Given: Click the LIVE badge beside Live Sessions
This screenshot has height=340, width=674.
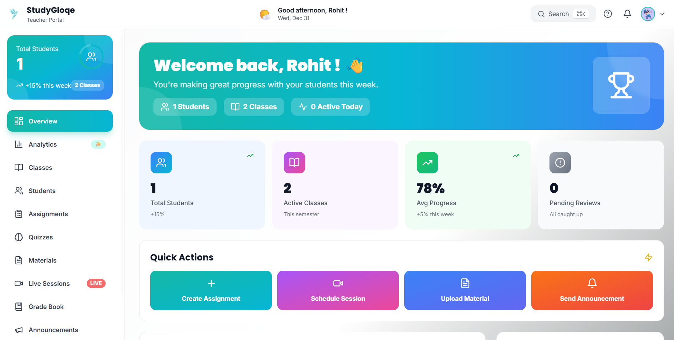Looking at the screenshot, I should point(96,283).
